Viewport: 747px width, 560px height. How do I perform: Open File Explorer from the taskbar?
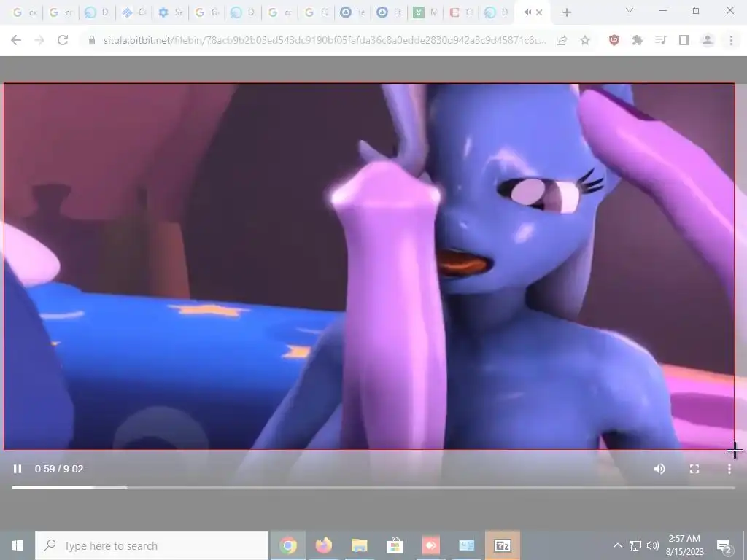click(359, 545)
